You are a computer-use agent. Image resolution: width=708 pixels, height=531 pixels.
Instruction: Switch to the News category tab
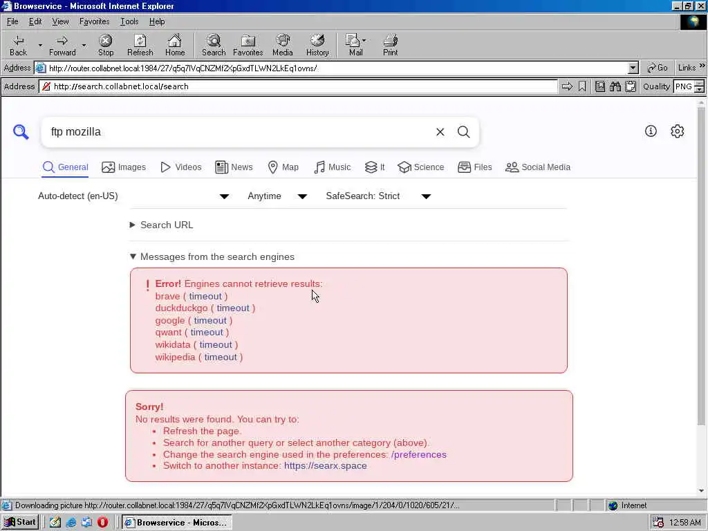[234, 167]
